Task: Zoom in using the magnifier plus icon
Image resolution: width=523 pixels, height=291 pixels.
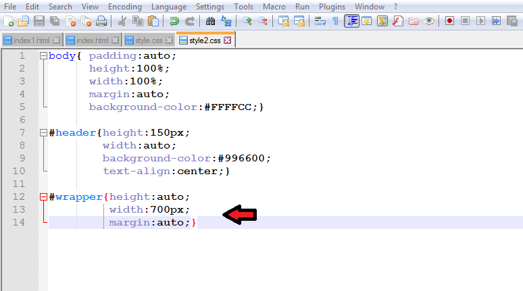Action: [x=247, y=21]
